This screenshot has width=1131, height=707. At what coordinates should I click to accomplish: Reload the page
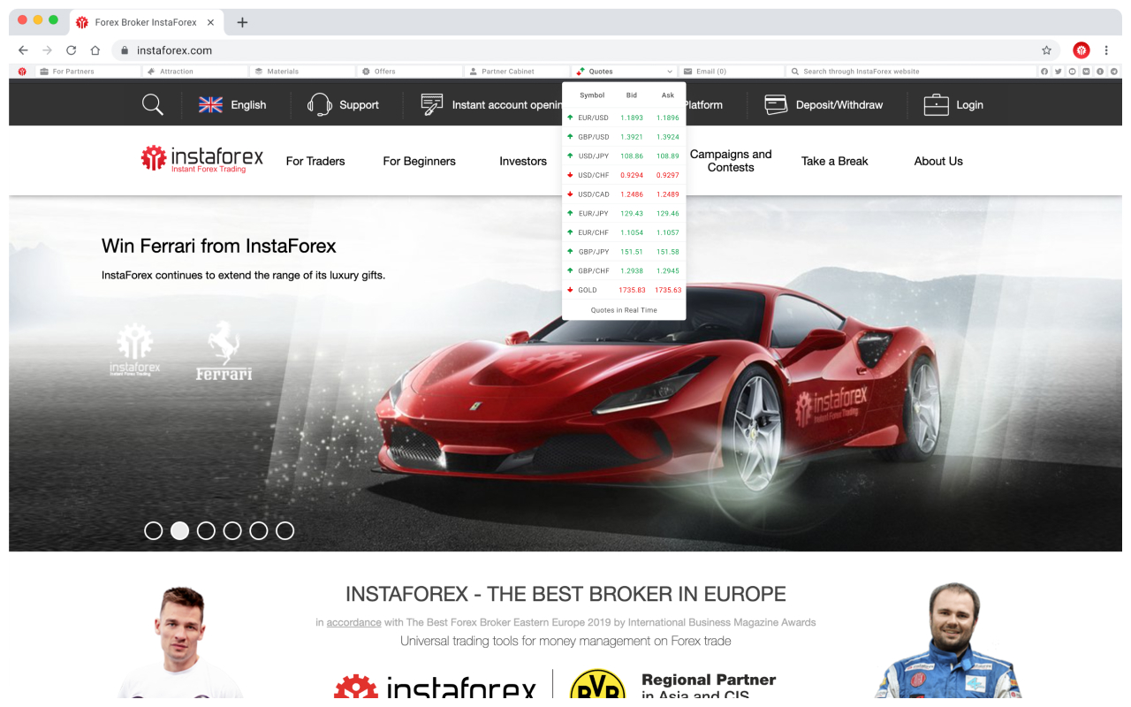(71, 50)
